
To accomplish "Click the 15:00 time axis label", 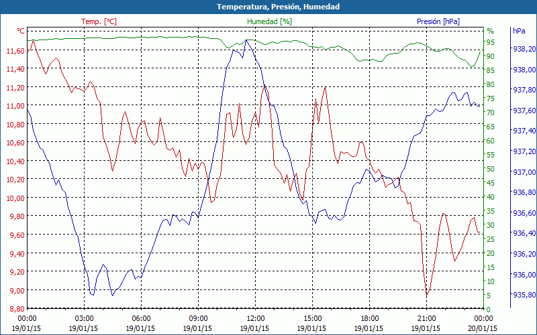I will (312, 319).
